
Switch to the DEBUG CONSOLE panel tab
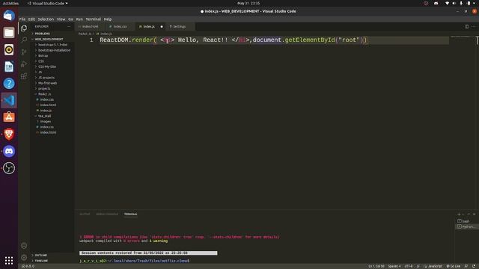coord(106,214)
